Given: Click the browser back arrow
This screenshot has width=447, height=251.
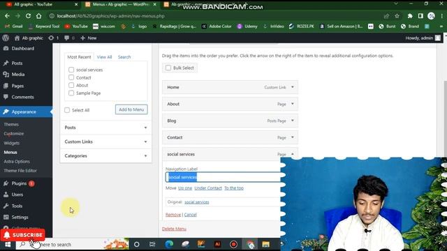Looking at the screenshot, I should [7, 16].
